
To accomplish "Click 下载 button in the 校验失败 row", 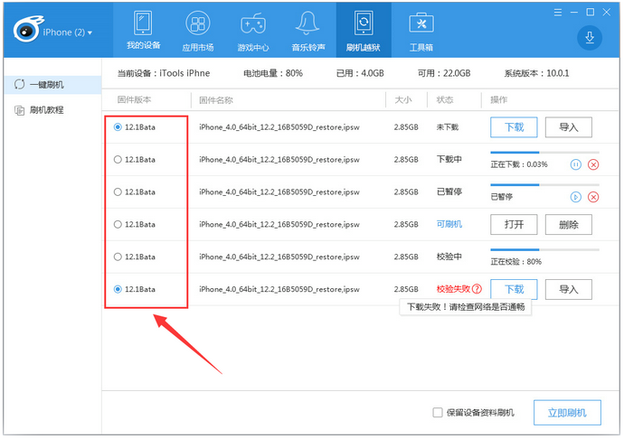I will pyautogui.click(x=514, y=289).
